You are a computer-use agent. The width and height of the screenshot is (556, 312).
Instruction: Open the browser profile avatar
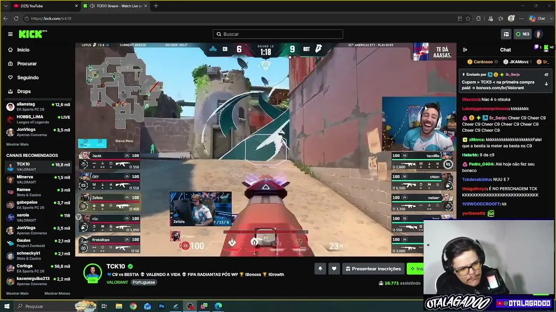[511, 19]
